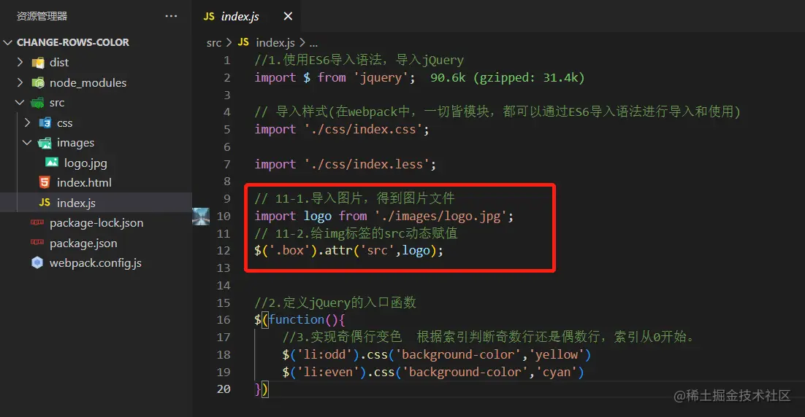Click the css folder icon
The width and height of the screenshot is (805, 417).
[x=45, y=122]
